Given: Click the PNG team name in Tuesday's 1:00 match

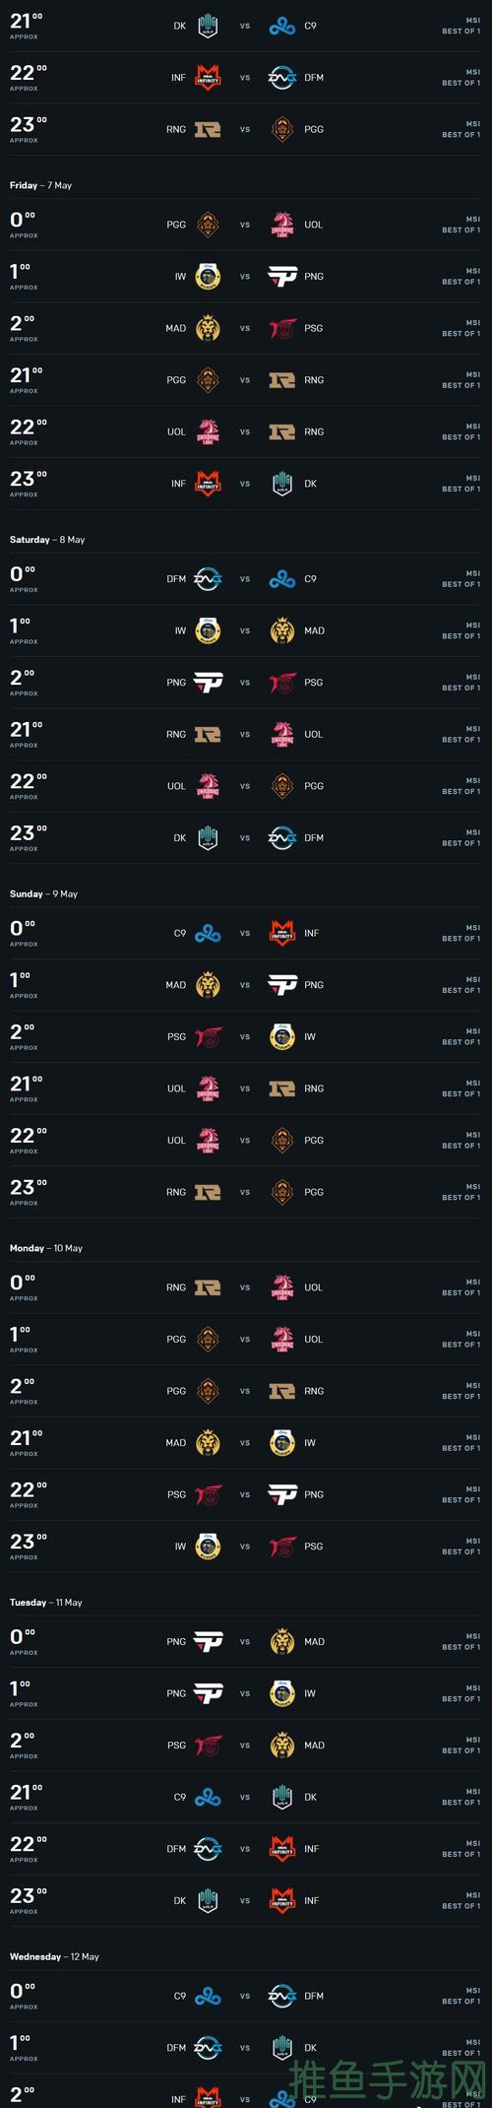Looking at the screenshot, I should point(176,1693).
